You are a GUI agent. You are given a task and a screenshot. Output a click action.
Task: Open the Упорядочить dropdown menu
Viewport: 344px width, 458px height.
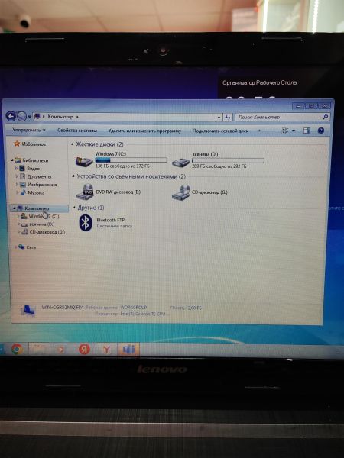(29, 130)
